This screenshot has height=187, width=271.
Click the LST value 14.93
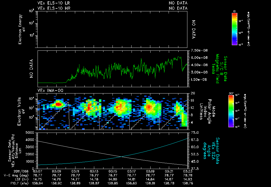(188, 179)
